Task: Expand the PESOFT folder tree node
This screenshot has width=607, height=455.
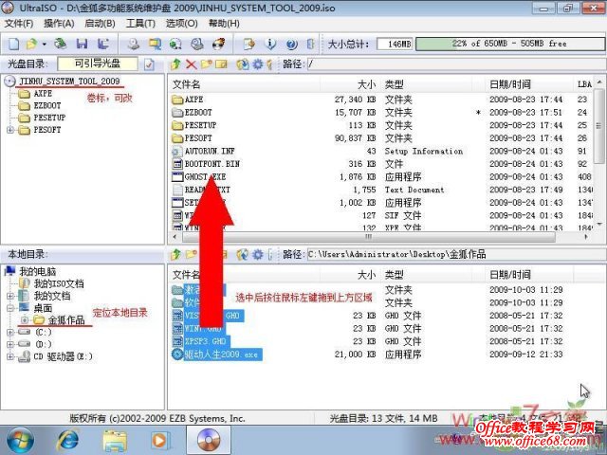Action: coord(10,130)
